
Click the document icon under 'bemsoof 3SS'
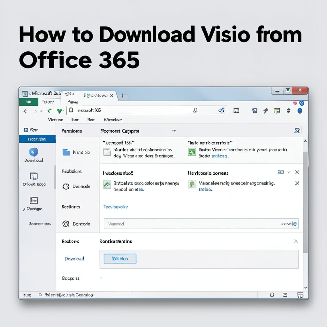[x=107, y=152]
